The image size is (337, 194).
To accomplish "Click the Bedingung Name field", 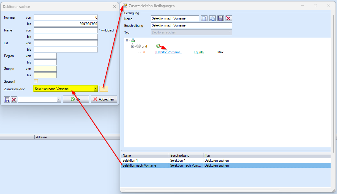I will tap(175, 18).
